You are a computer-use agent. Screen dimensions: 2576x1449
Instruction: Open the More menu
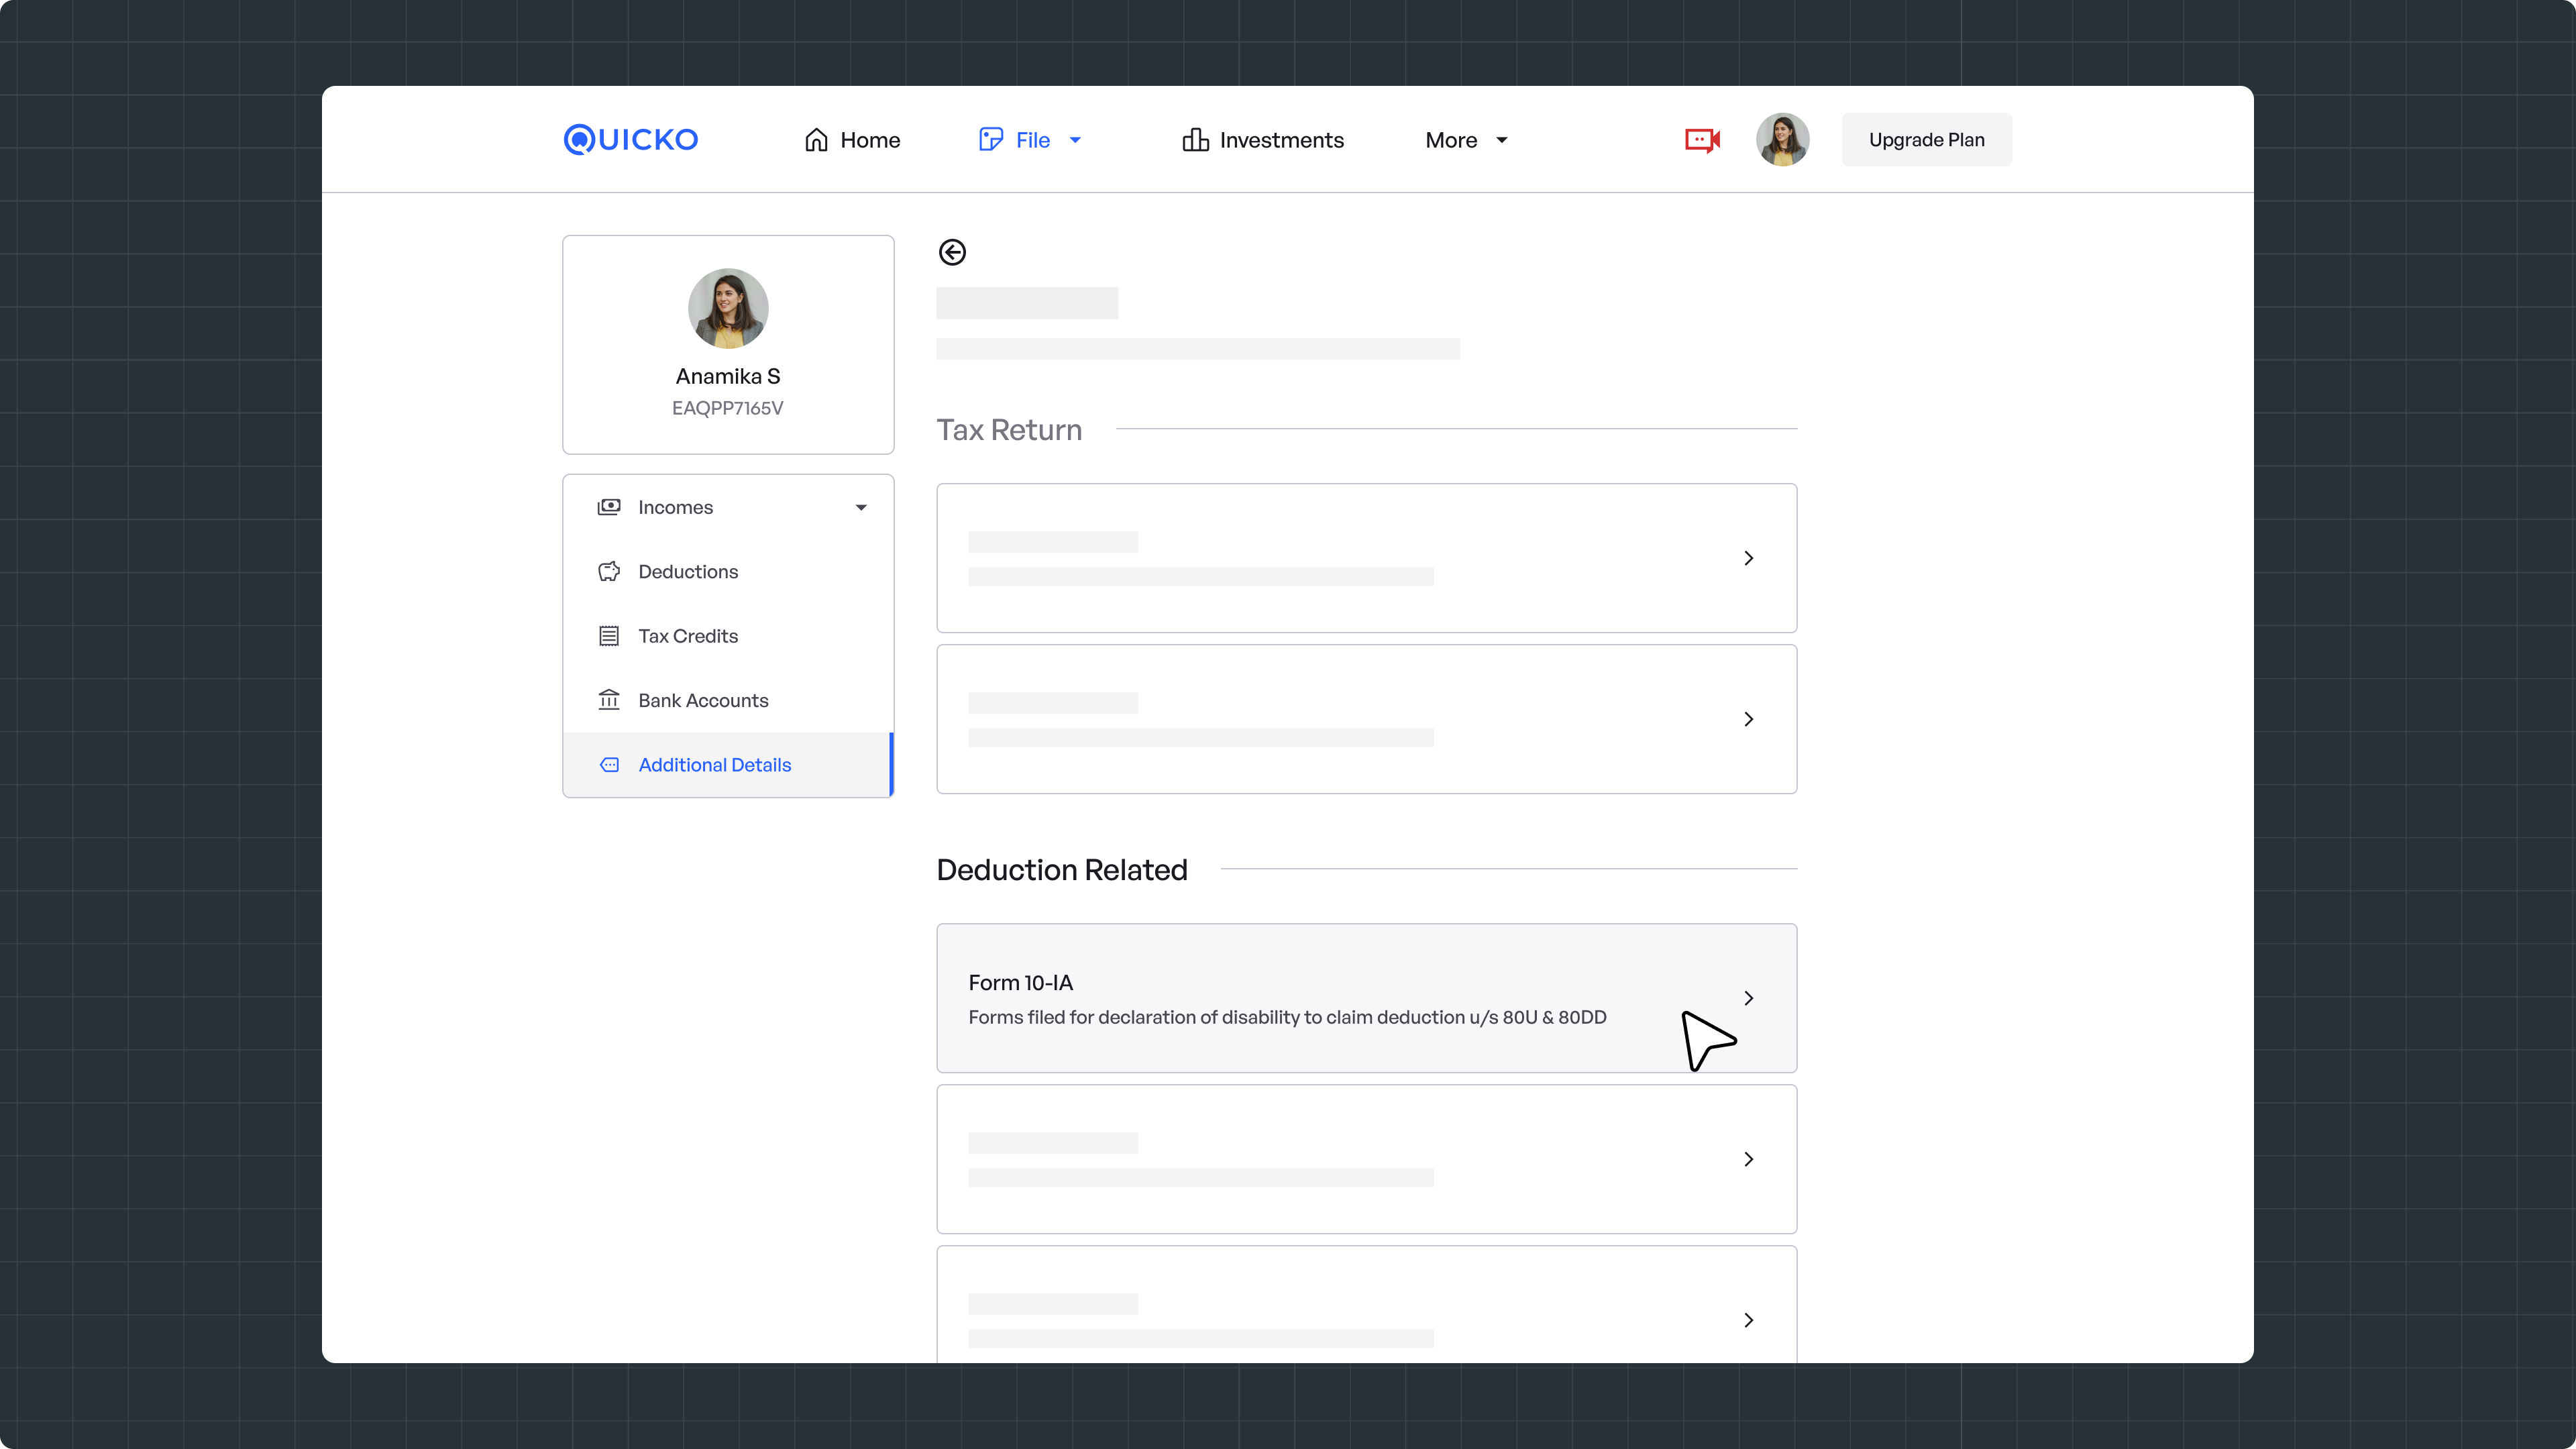1466,140
